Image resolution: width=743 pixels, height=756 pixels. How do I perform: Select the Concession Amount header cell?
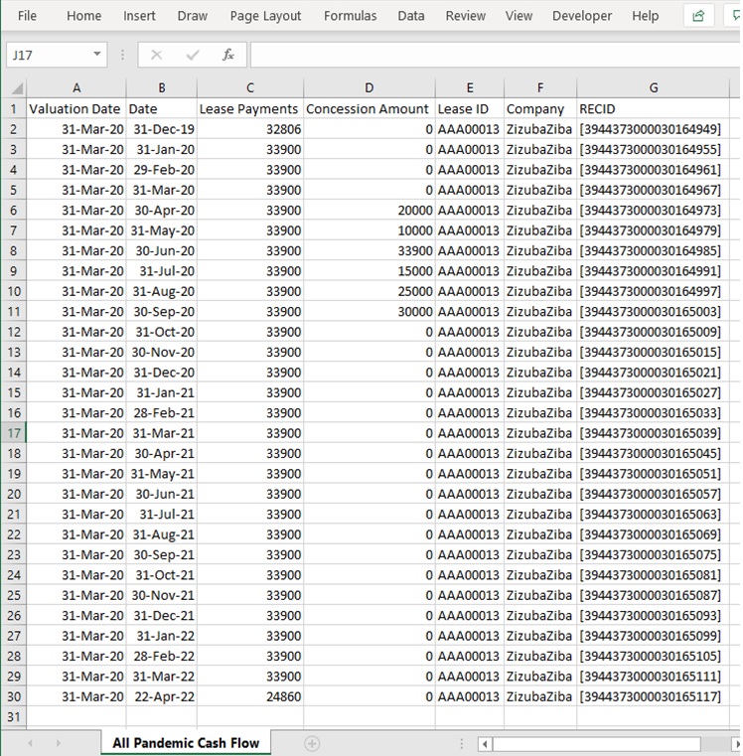[x=370, y=108]
